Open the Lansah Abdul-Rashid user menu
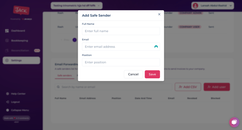The image size is (242, 130). point(212,5)
